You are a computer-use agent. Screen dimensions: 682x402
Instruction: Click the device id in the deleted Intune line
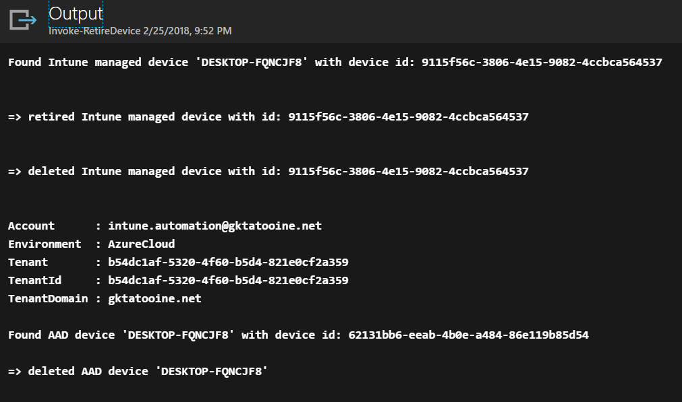[x=408, y=172]
